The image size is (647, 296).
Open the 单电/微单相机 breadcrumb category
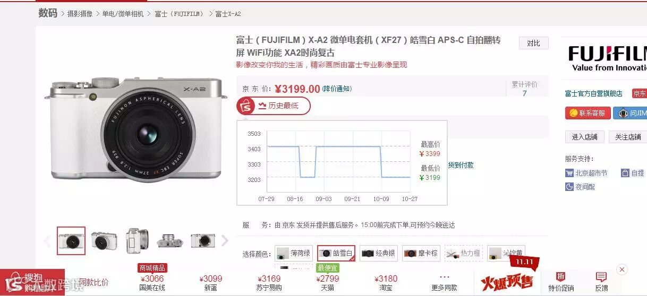tap(123, 14)
